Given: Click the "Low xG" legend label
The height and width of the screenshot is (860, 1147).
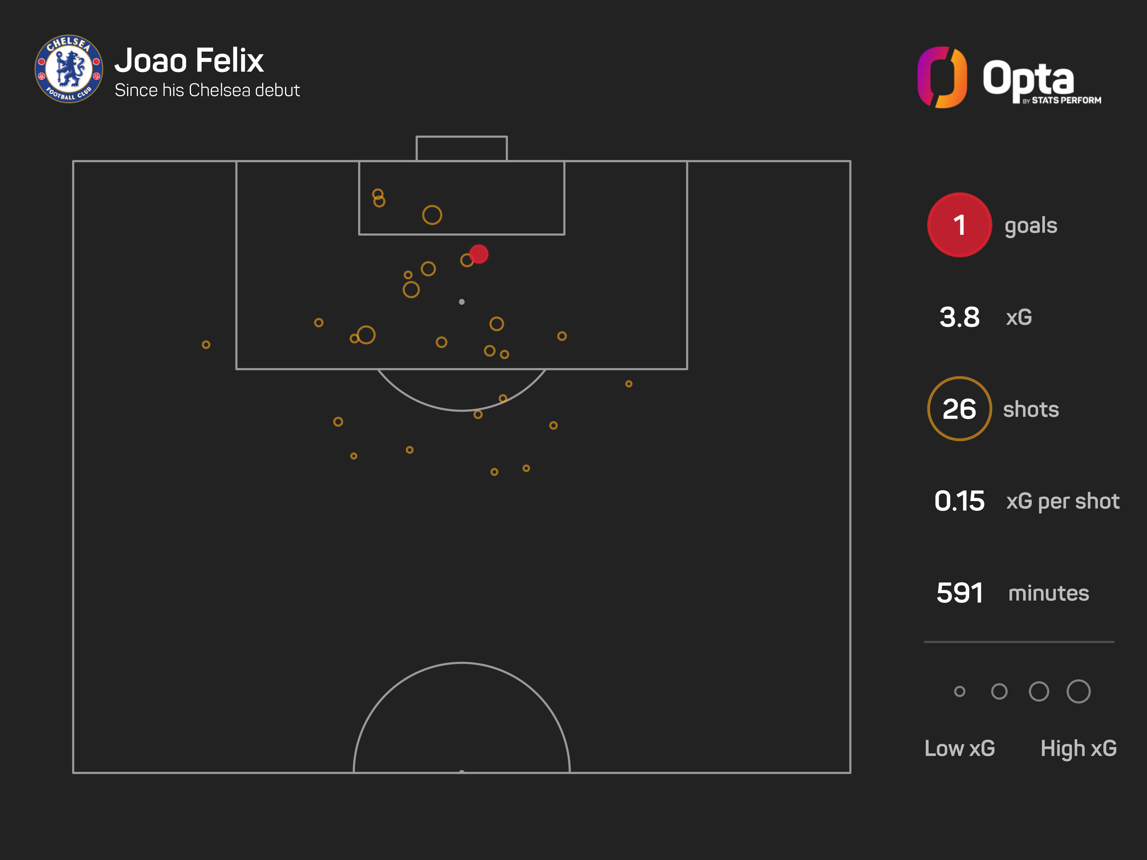Looking at the screenshot, I should coord(959,748).
